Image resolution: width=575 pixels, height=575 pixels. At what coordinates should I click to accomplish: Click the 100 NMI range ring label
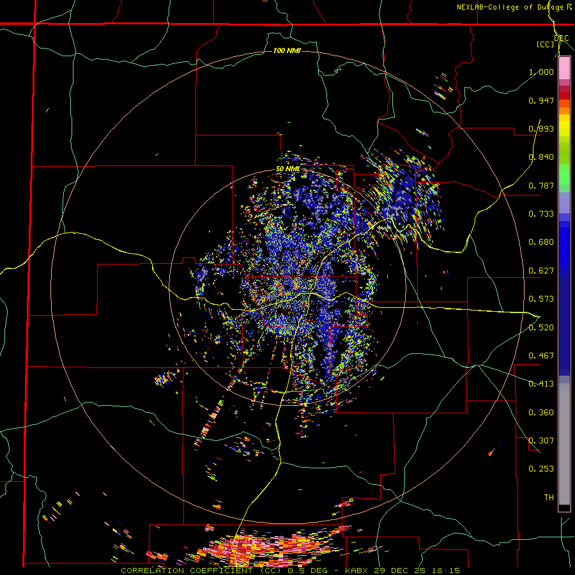click(x=287, y=50)
